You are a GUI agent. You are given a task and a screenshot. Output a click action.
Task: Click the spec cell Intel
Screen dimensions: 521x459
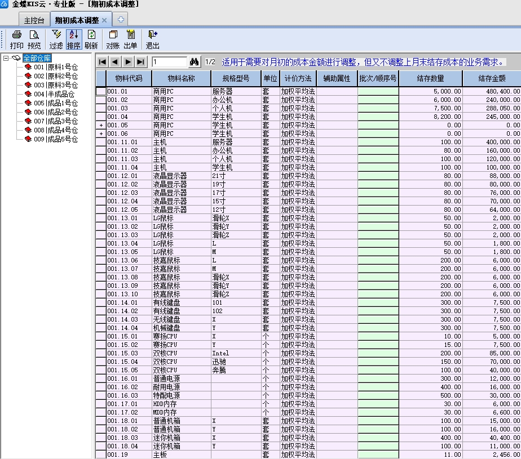(236, 354)
